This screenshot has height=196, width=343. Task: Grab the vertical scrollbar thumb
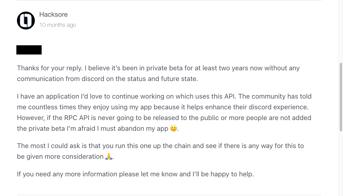pos(341,97)
